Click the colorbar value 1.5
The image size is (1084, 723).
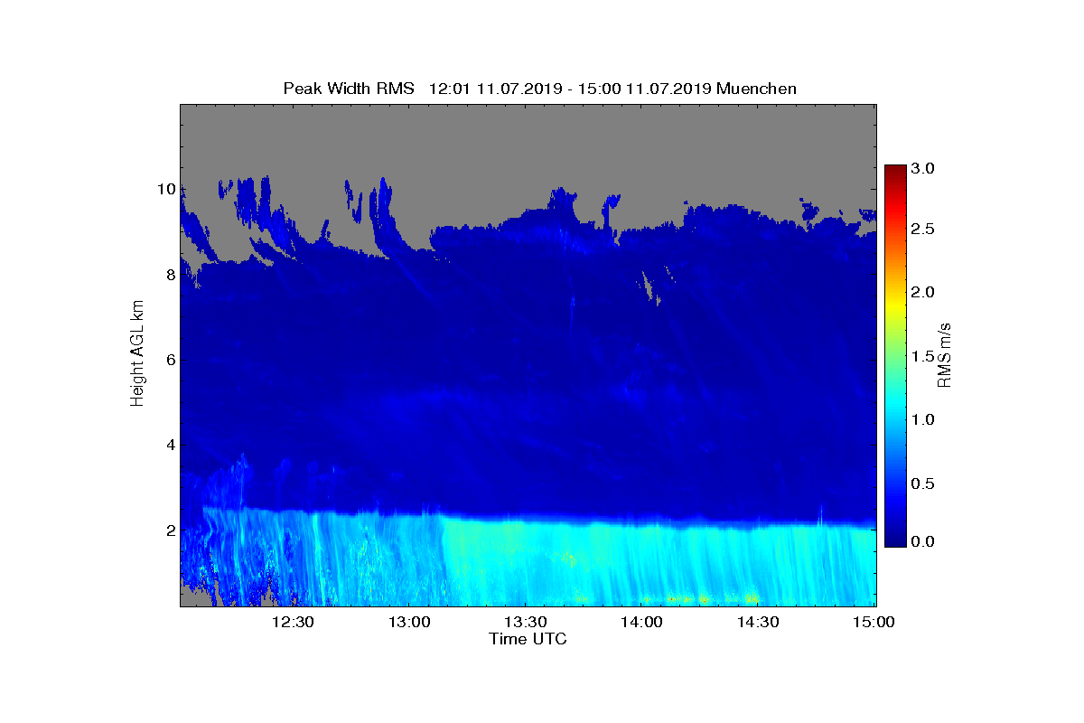coord(922,357)
